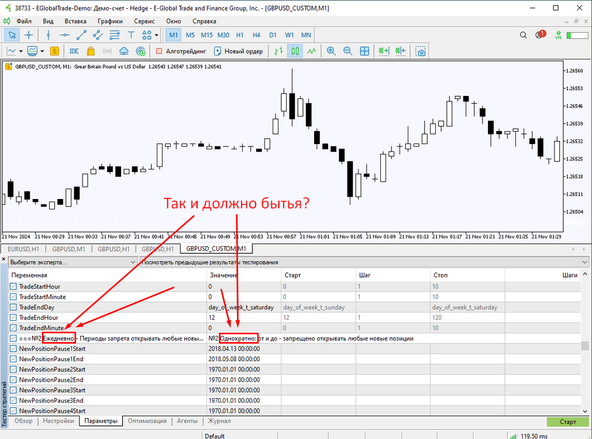
Task: Select the Fibonacci retracement tool
Action: 115,35
